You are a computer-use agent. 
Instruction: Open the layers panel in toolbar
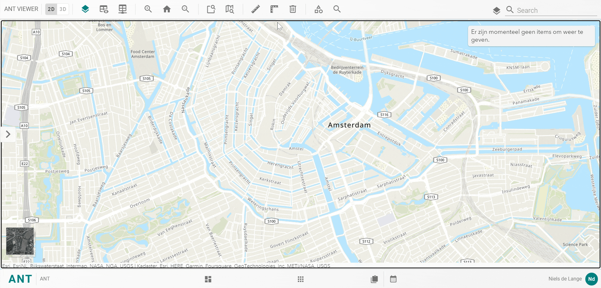pos(85,9)
